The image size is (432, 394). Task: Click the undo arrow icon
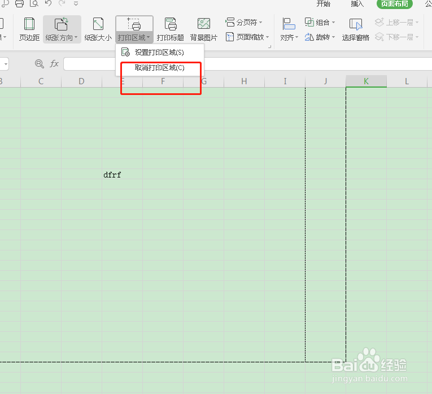[x=48, y=3]
